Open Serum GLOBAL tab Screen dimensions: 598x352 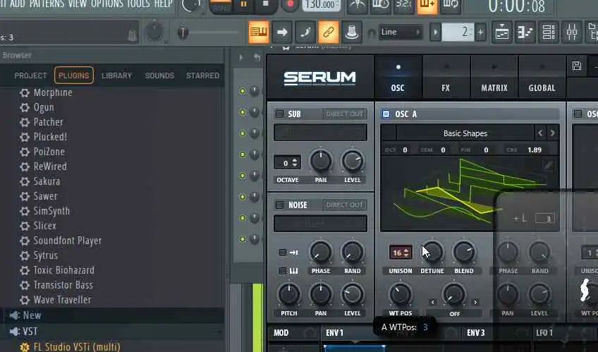pos(542,78)
